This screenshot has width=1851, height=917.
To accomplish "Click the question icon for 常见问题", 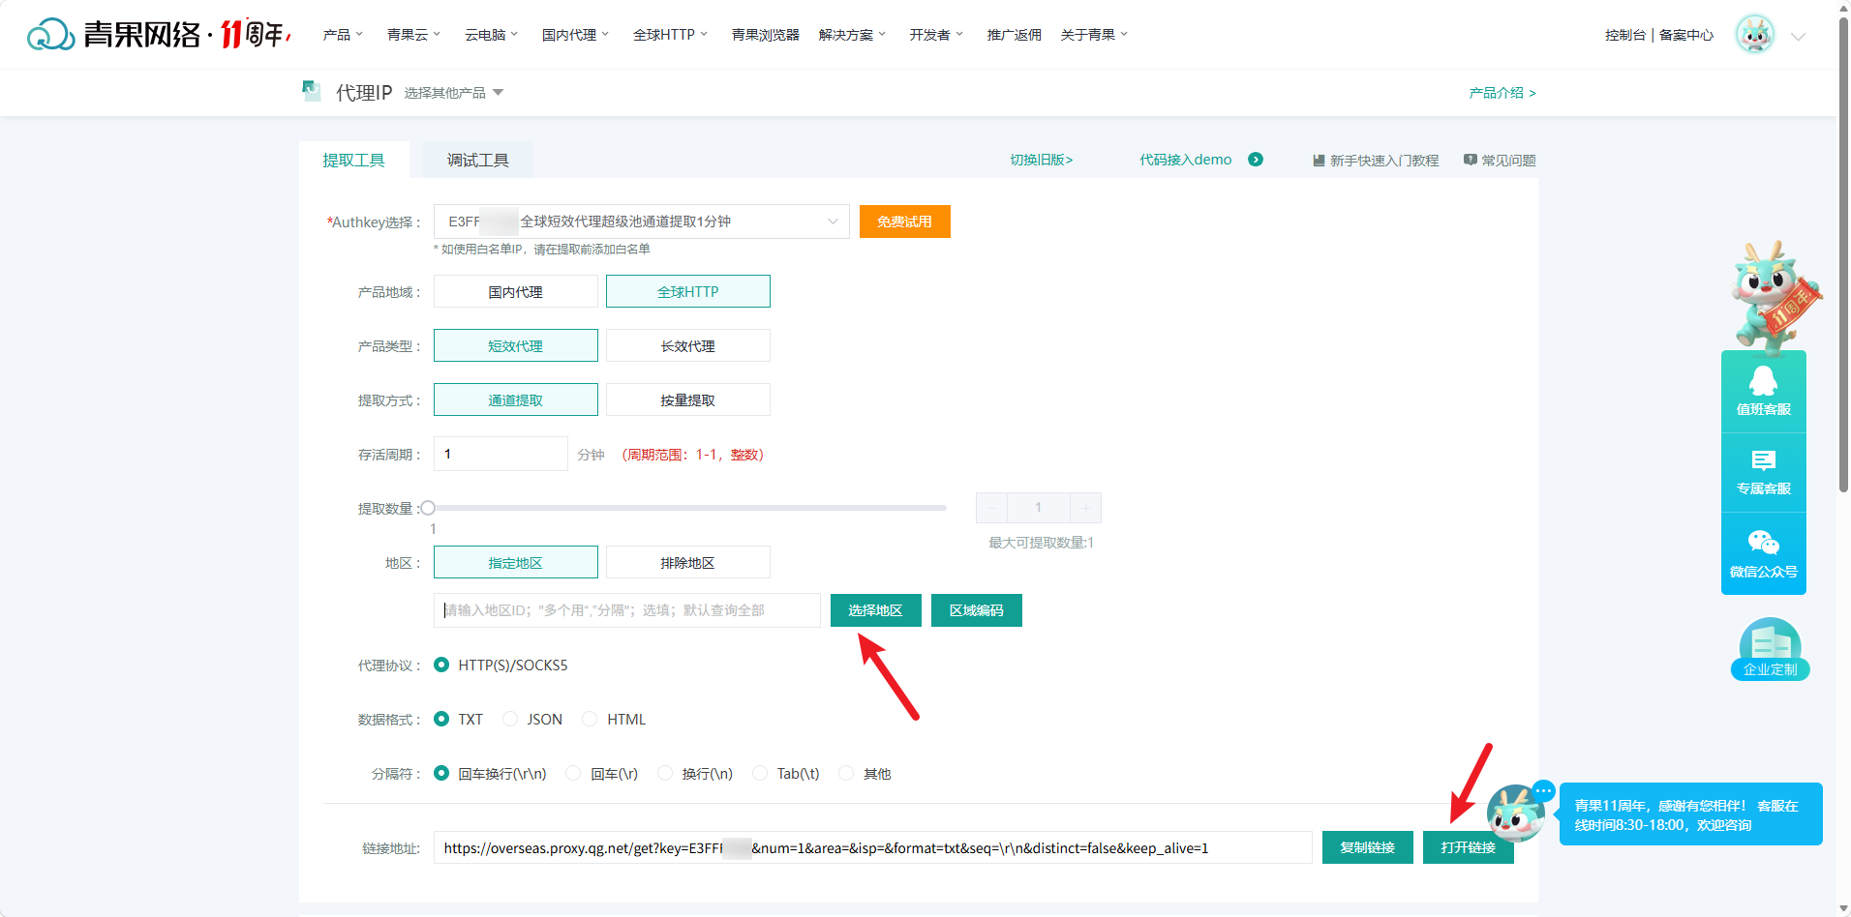I will 1471,160.
